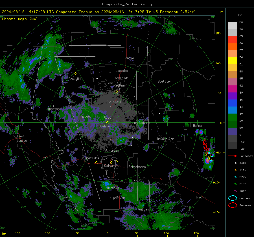The image size is (254, 237).
Task: Click the light blue swatch between 33 and 30
Action: click(233, 110)
